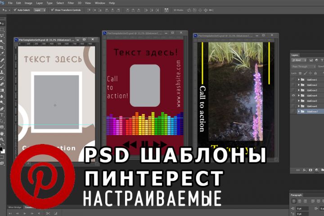Play the timeline animation
Image resolution: width=324 pixels, height=216 pixels.
[x=25, y=213]
